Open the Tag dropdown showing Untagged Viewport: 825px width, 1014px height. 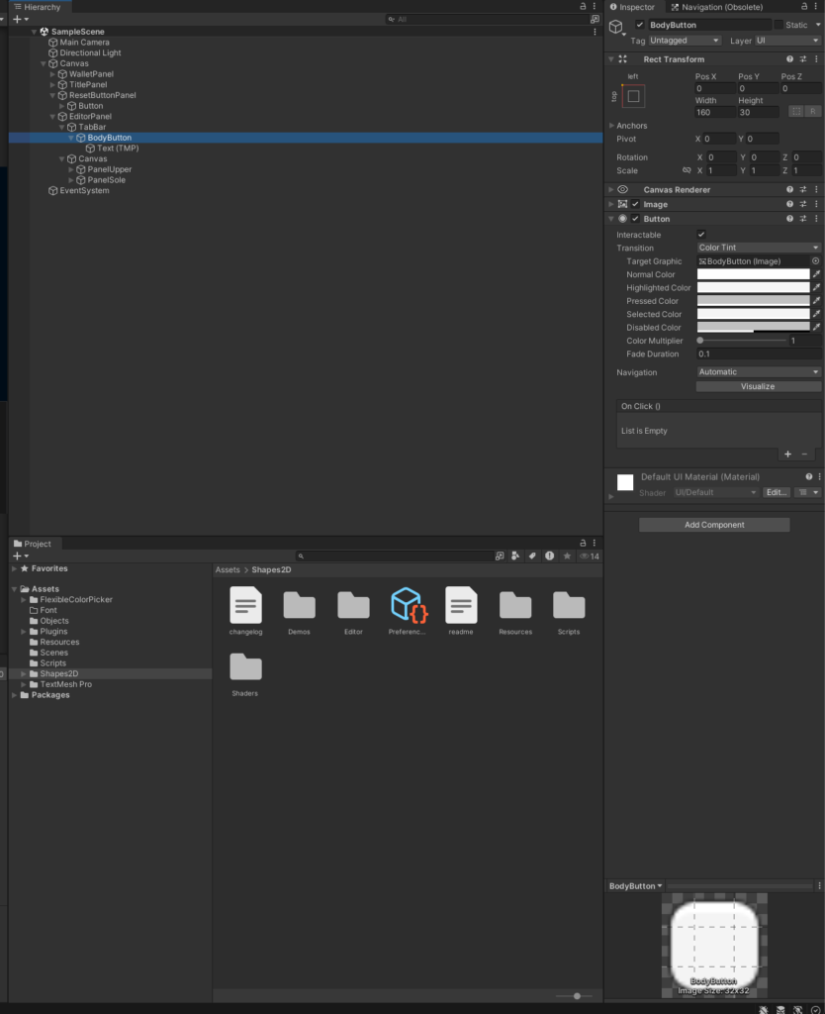[x=685, y=40]
